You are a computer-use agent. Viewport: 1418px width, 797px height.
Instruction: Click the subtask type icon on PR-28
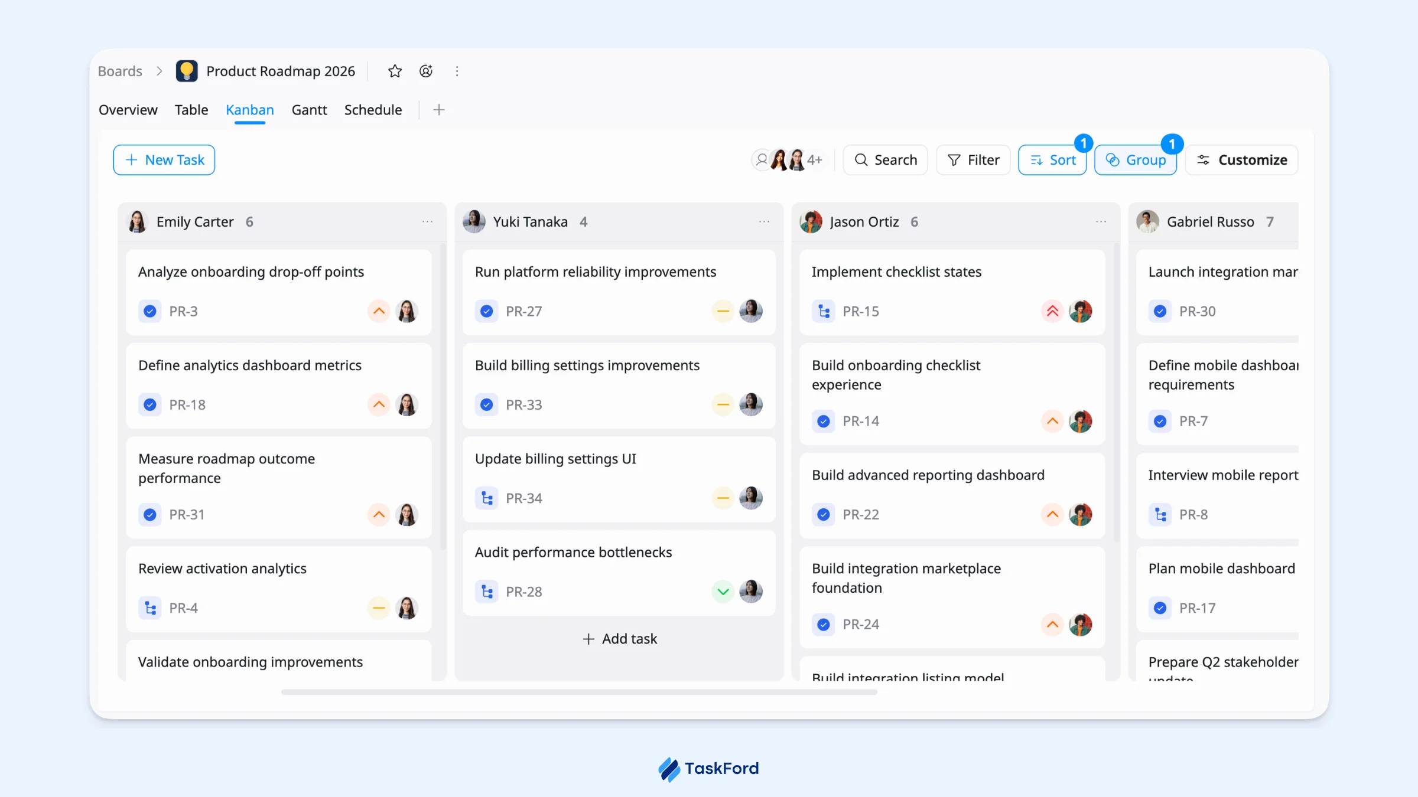coord(487,592)
